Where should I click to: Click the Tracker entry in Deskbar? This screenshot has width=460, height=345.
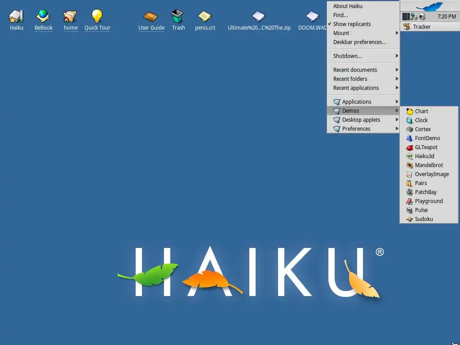(x=430, y=27)
